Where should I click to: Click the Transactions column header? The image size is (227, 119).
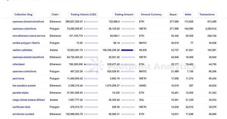pos(207,15)
